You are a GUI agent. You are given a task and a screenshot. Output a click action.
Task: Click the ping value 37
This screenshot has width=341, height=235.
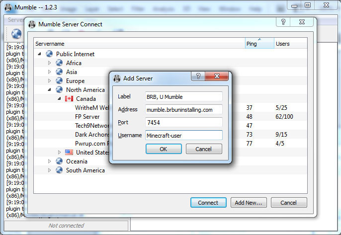[x=249, y=108]
